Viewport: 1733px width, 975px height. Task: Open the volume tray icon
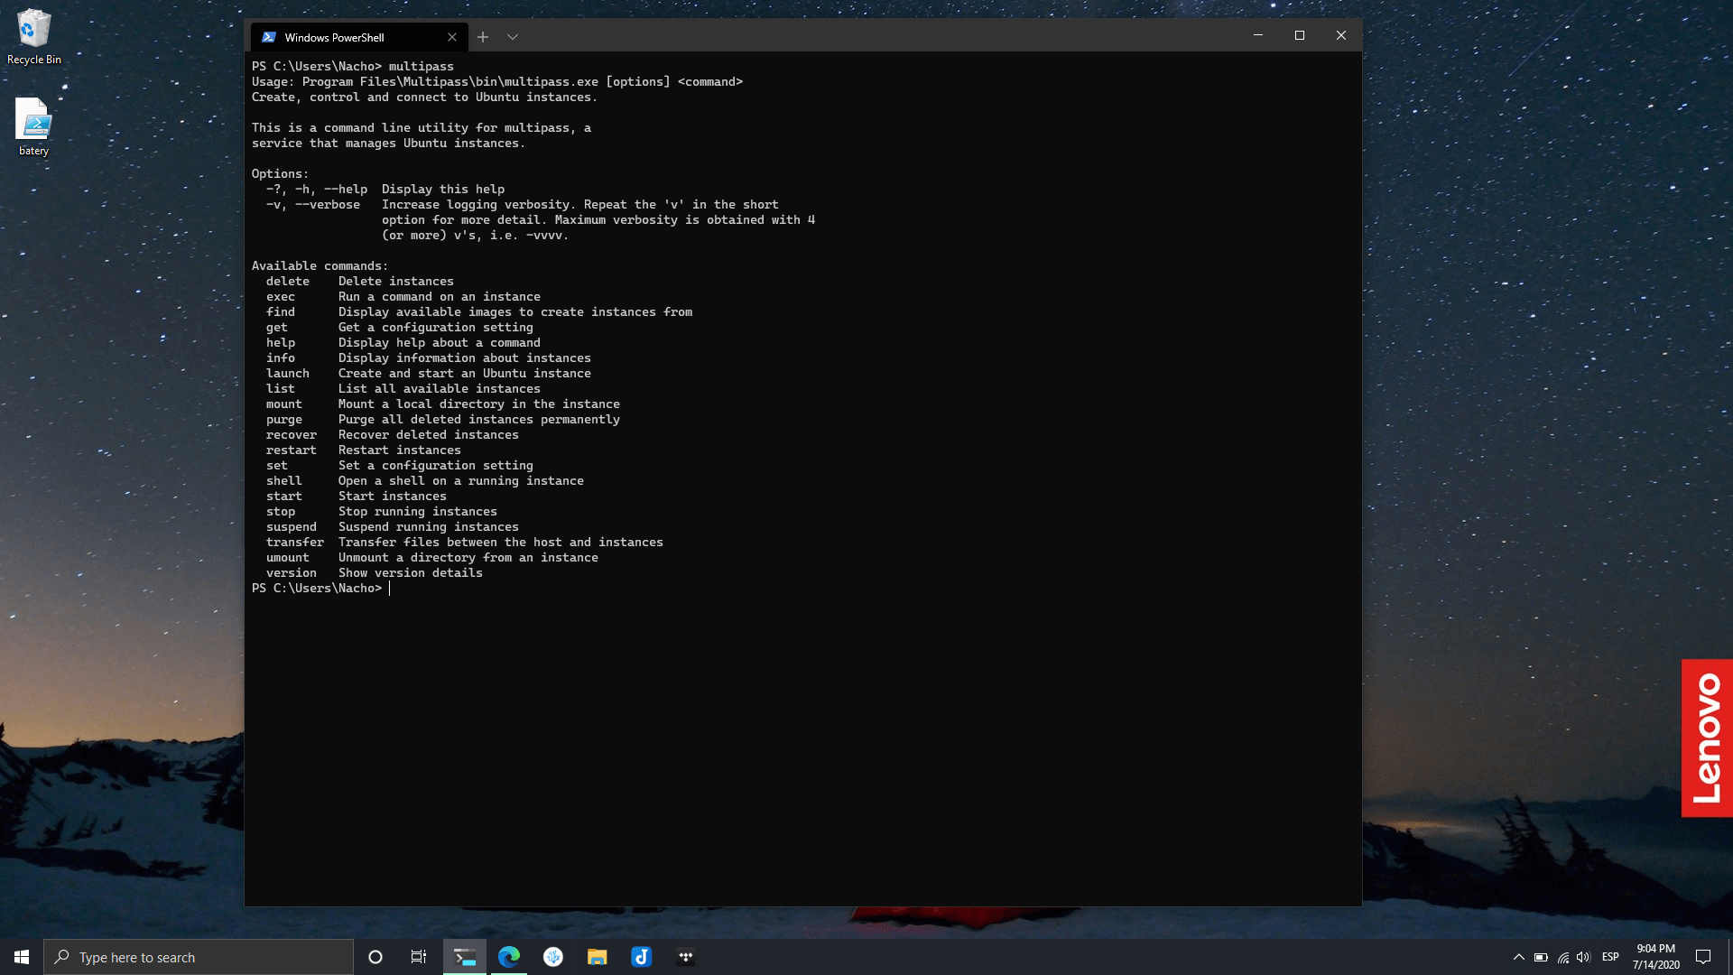[1583, 957]
